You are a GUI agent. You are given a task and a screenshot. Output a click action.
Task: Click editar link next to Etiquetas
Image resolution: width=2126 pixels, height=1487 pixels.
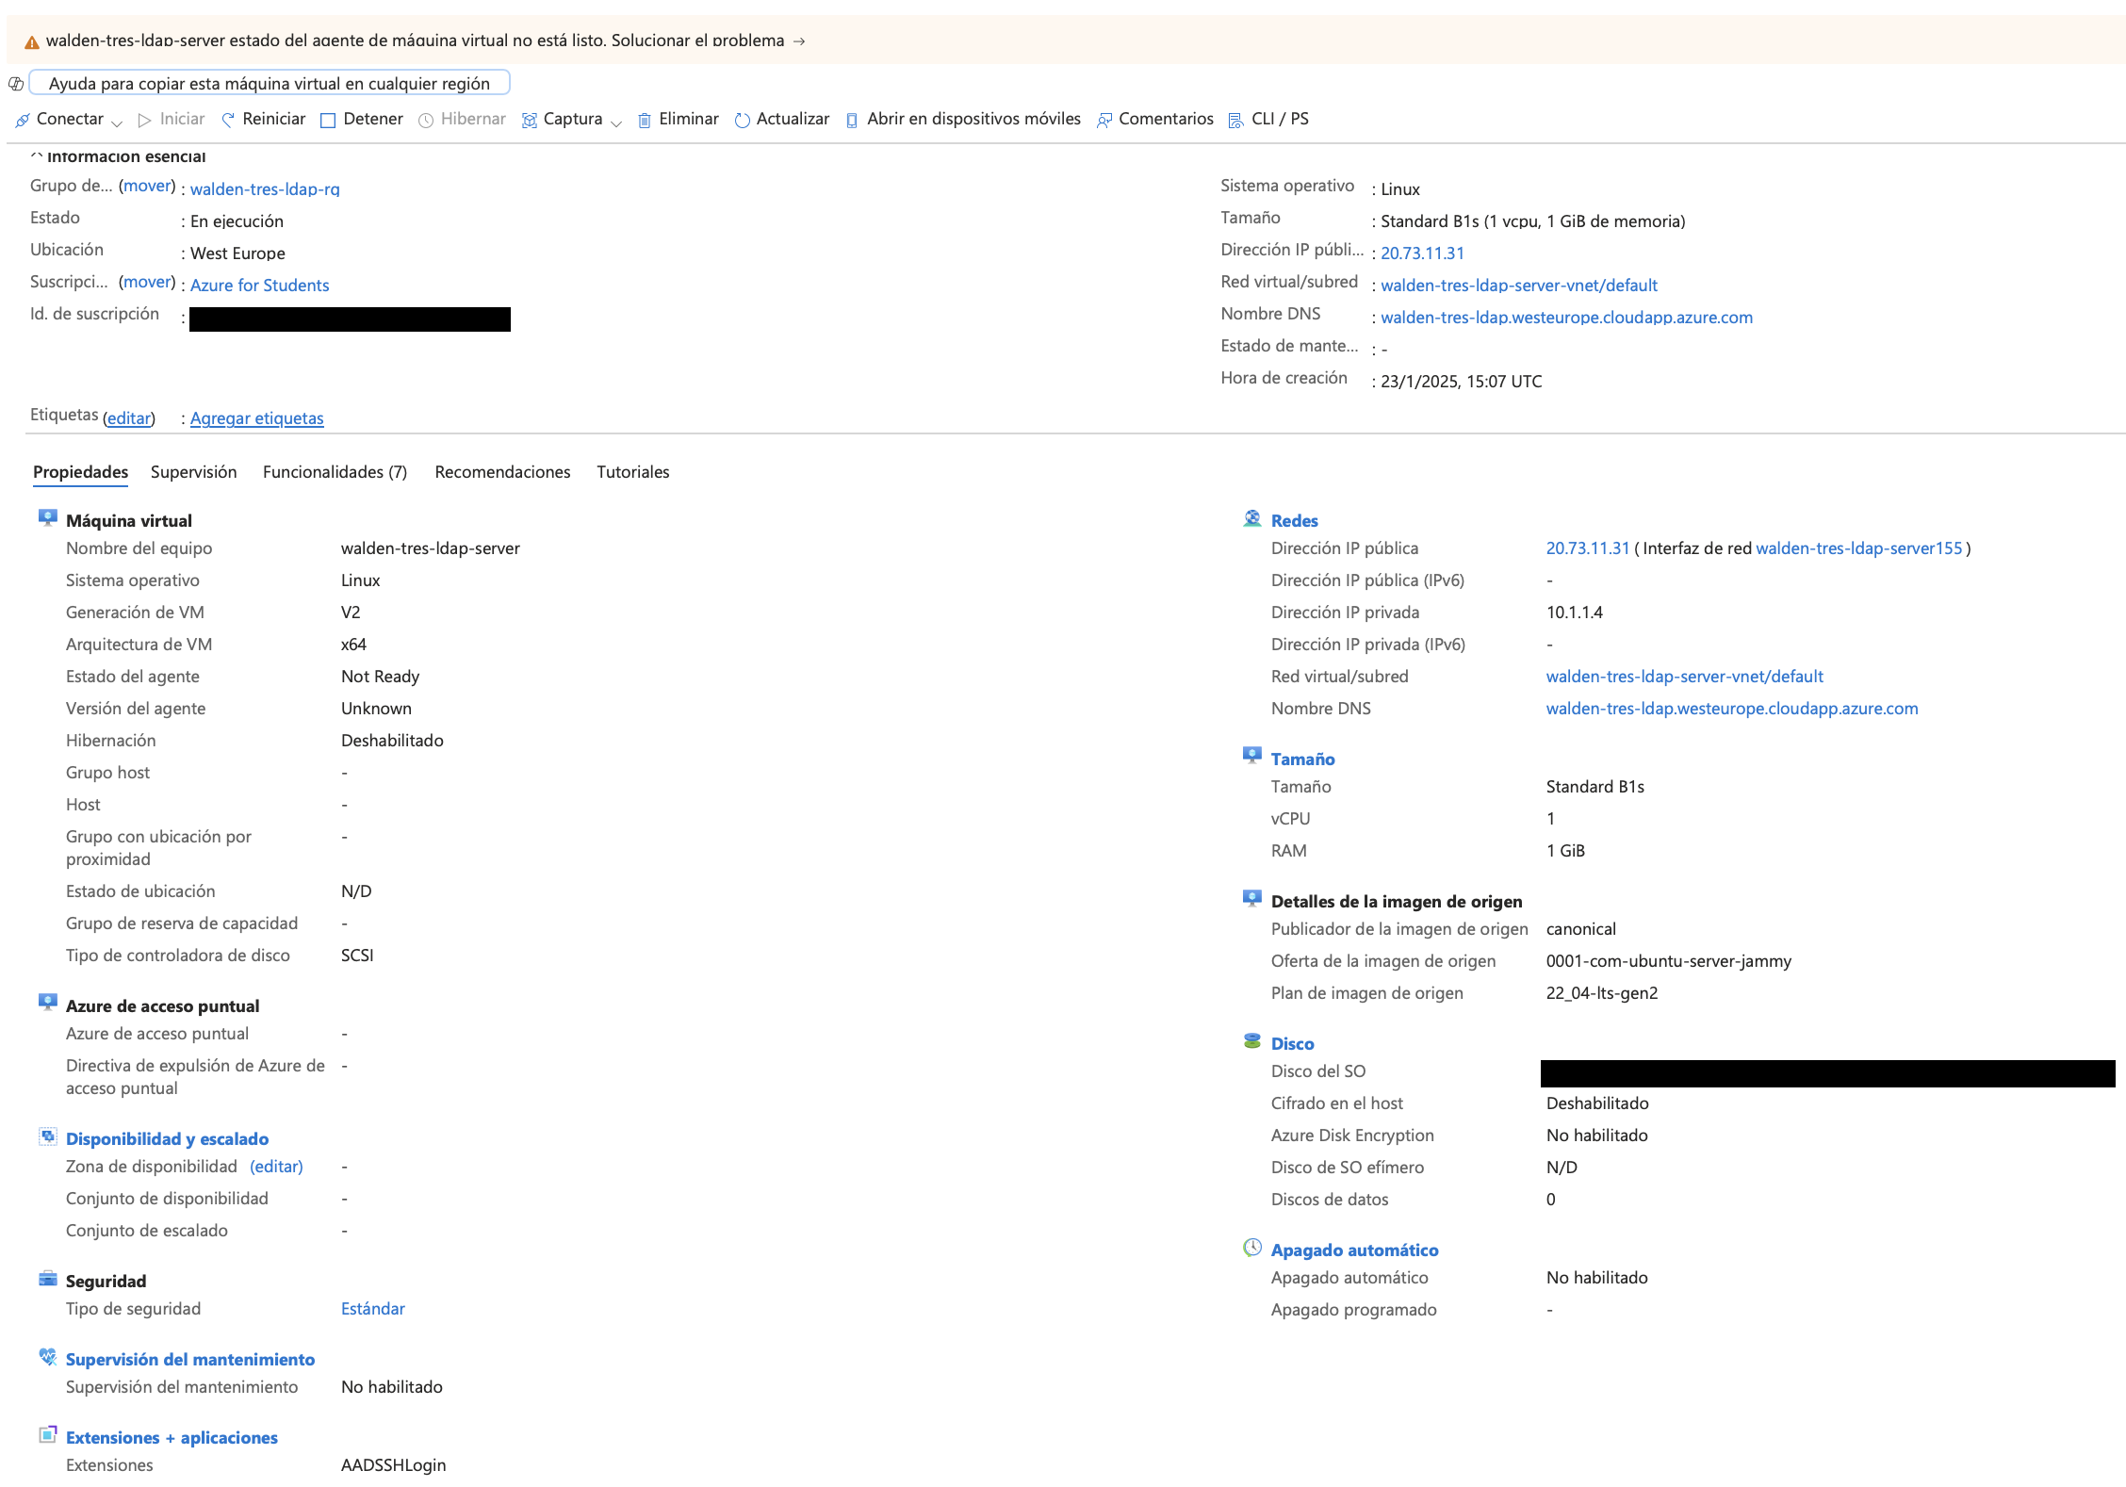coord(128,418)
